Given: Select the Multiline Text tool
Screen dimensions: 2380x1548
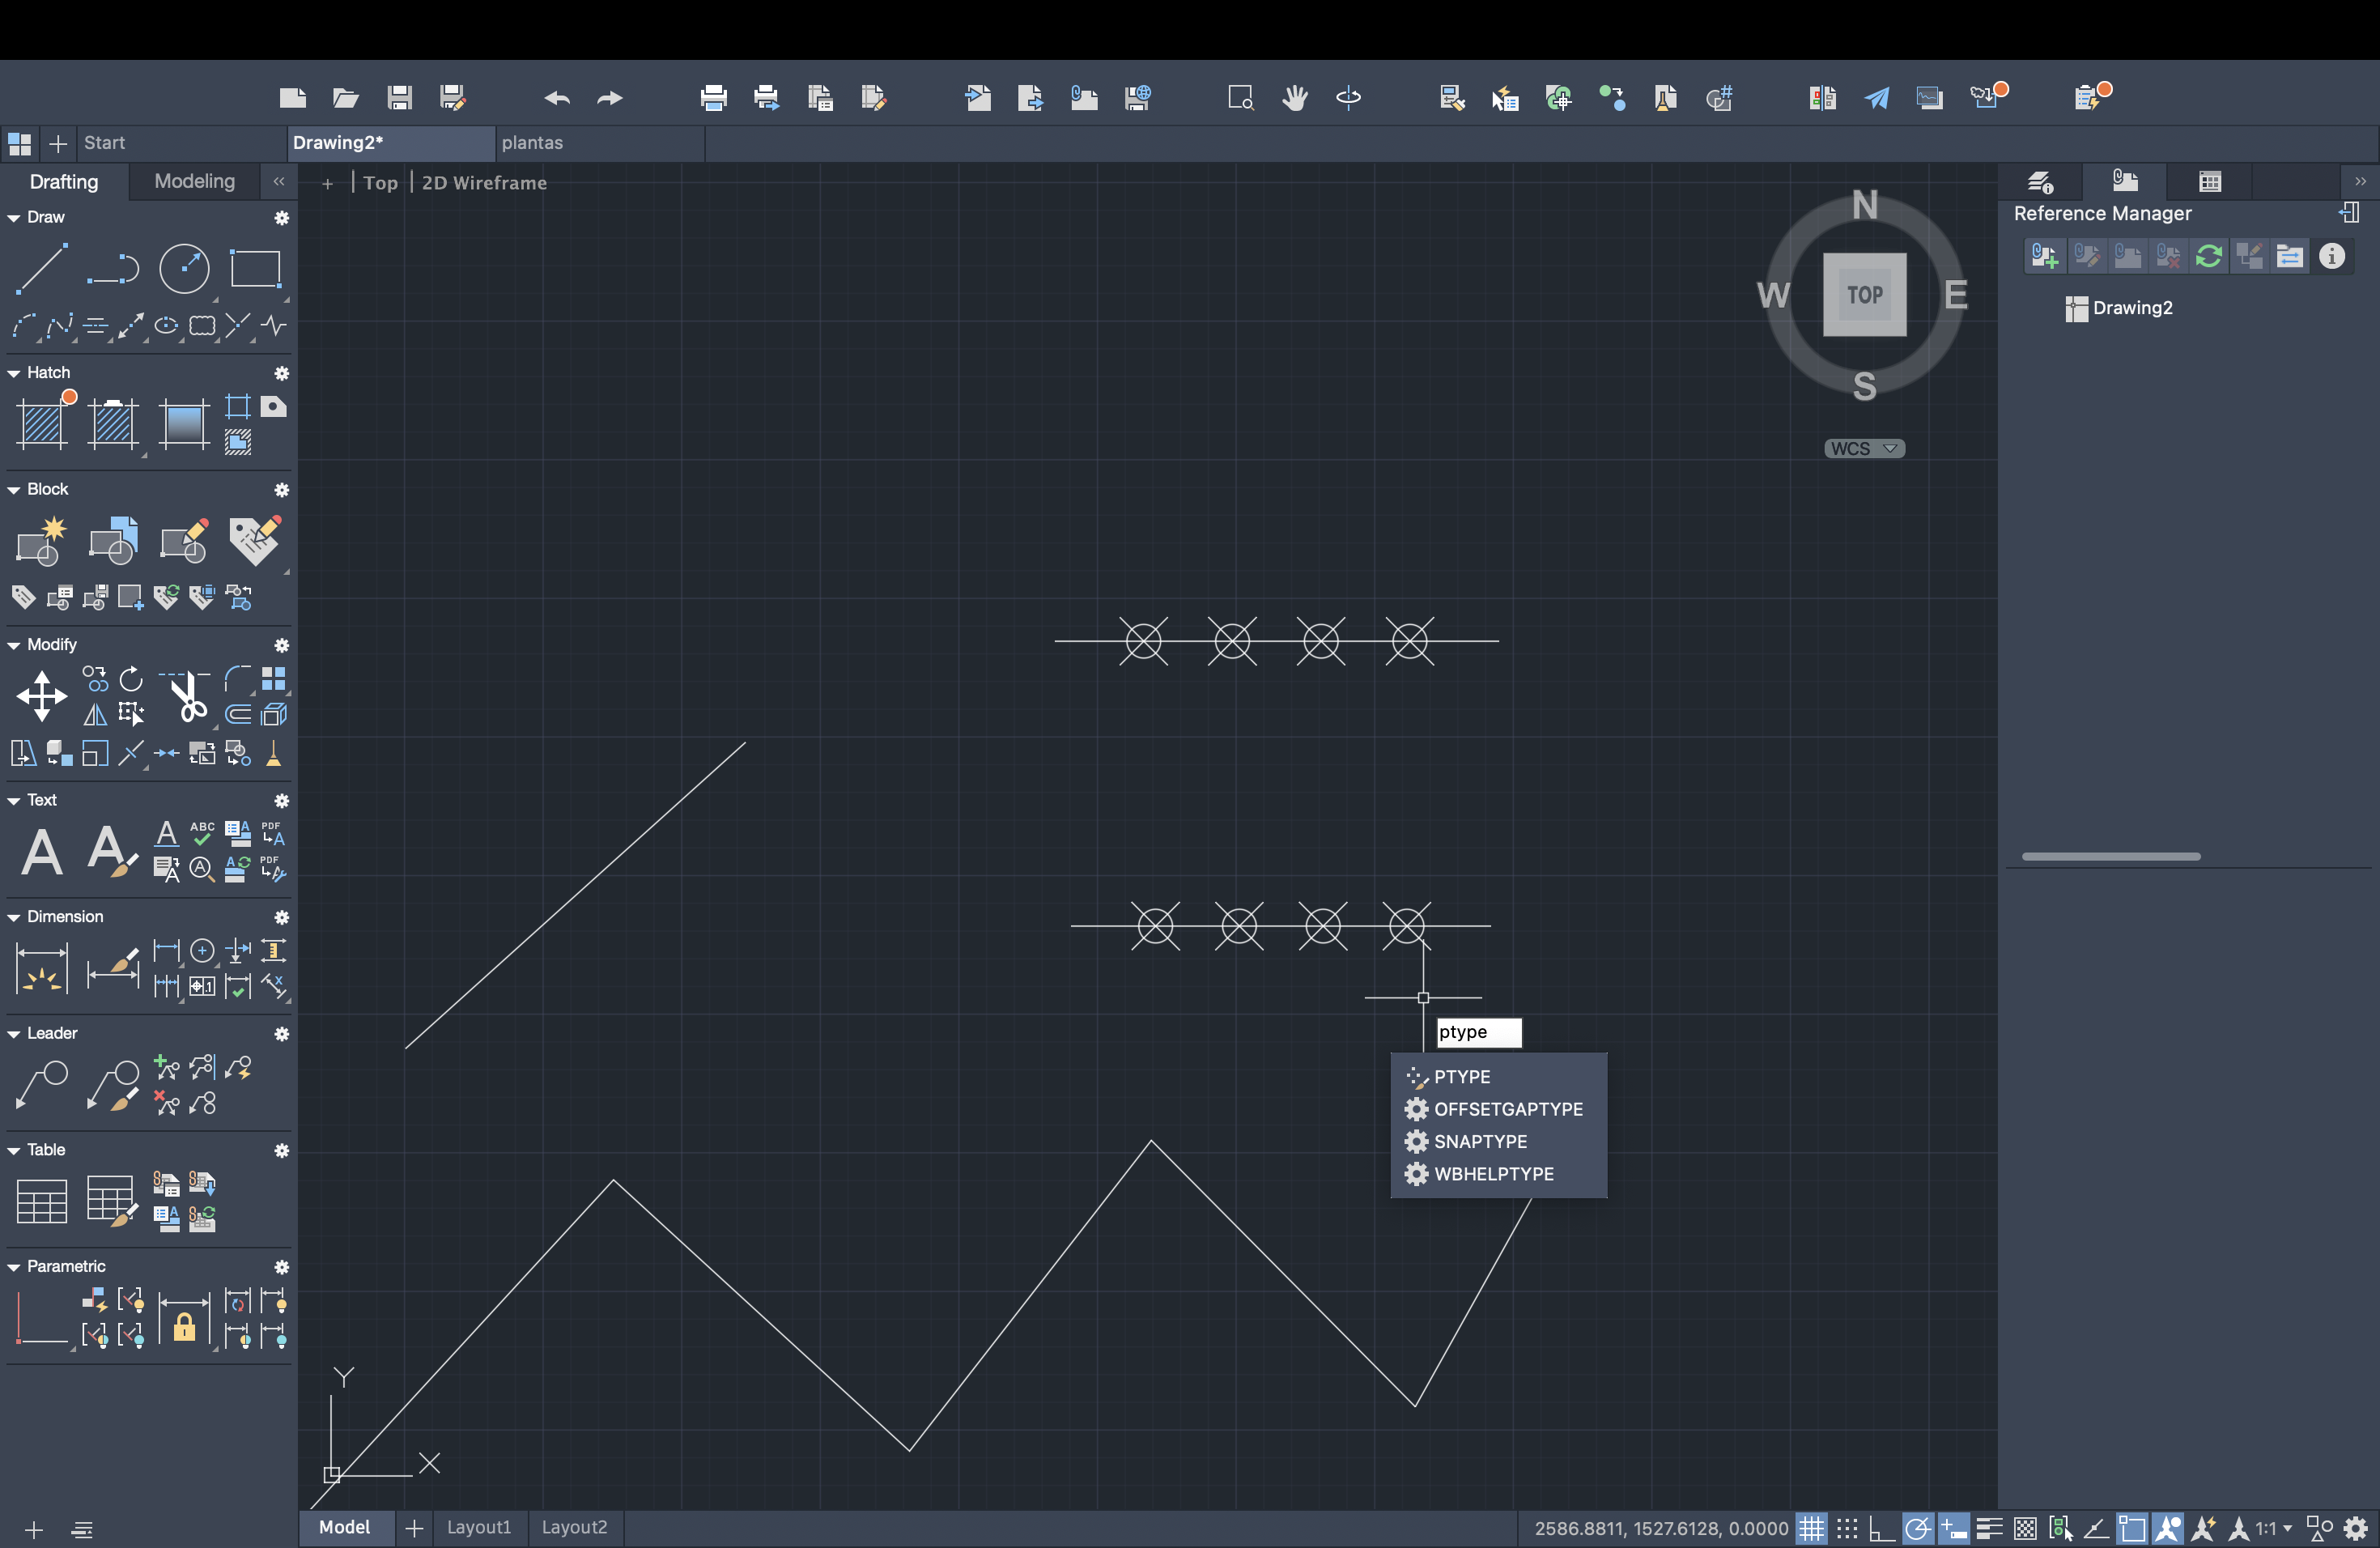Looking at the screenshot, I should coord(41,852).
